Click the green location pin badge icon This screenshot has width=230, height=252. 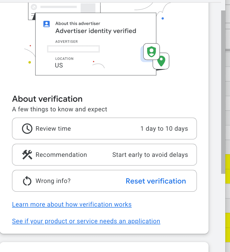click(161, 61)
